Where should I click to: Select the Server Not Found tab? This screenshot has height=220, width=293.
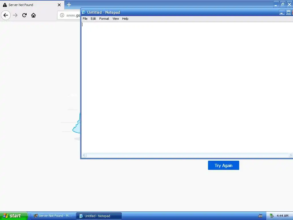pos(32,5)
